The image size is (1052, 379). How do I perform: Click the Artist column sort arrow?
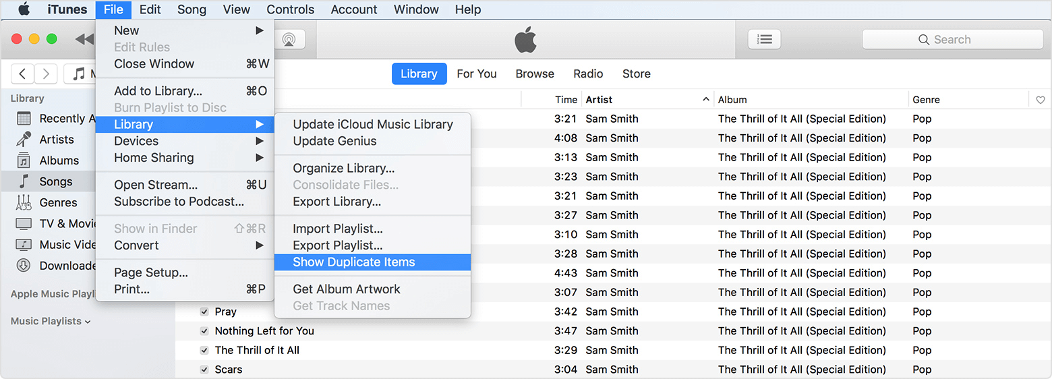coord(706,99)
